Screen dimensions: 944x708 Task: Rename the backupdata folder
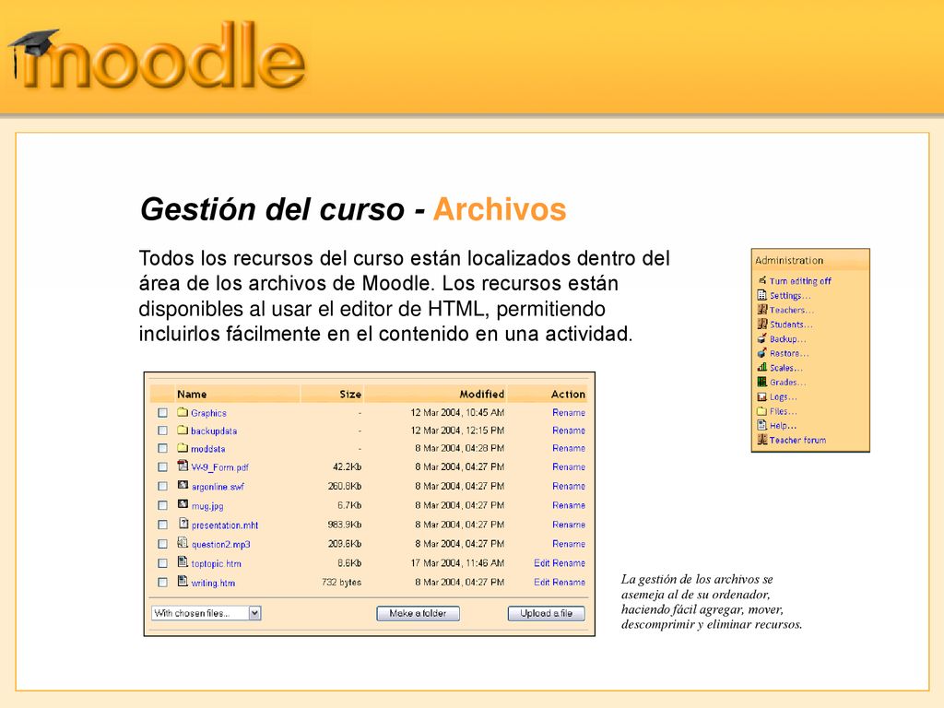[568, 431]
